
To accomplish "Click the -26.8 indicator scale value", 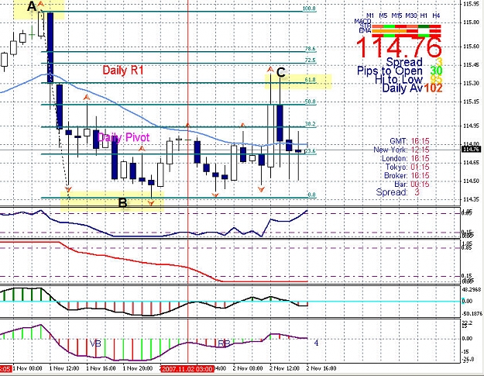I will tap(467, 360).
